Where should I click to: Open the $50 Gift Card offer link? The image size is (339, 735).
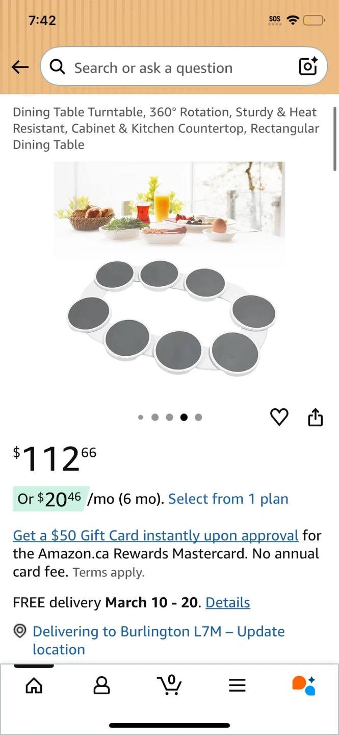[x=155, y=535]
